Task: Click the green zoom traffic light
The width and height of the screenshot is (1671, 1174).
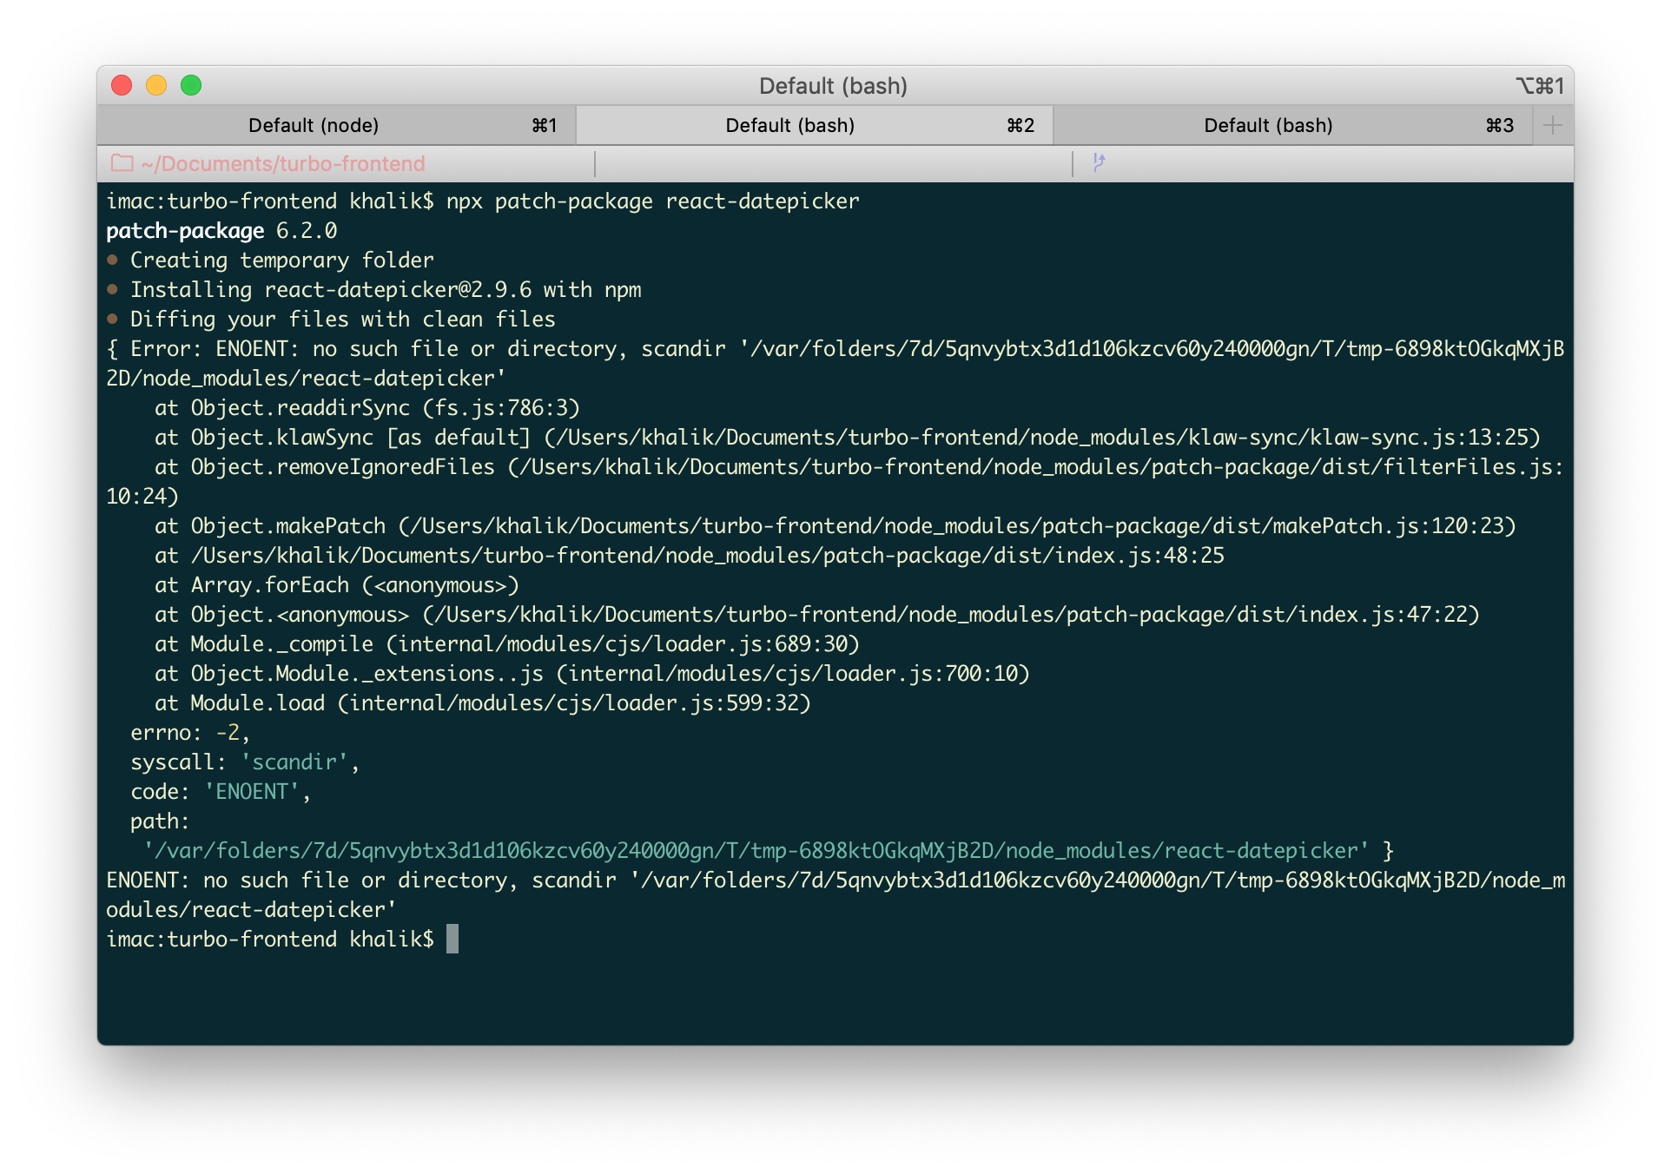Action: click(x=190, y=85)
